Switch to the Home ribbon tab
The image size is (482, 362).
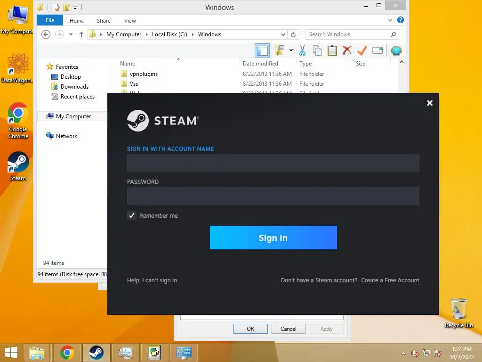pos(77,21)
